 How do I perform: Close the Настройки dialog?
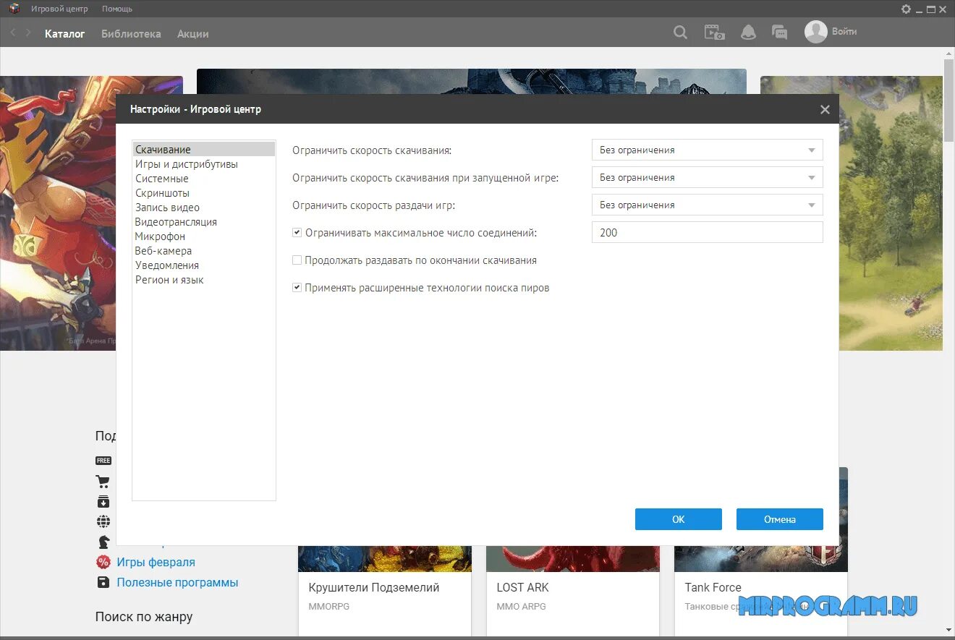pyautogui.click(x=825, y=110)
